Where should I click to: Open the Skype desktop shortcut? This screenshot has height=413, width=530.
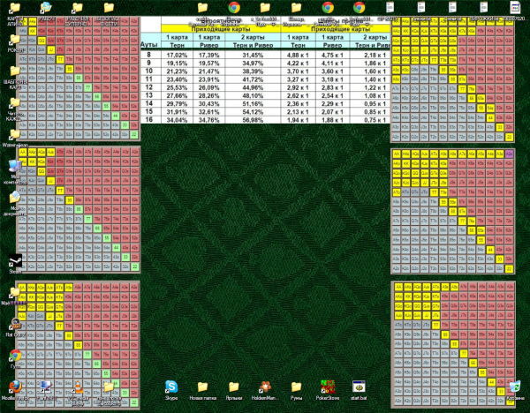point(171,387)
